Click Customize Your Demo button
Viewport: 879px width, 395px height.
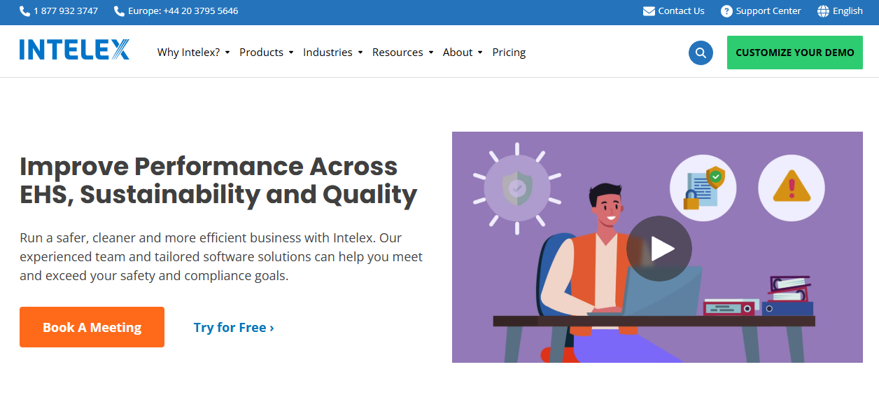pos(795,53)
